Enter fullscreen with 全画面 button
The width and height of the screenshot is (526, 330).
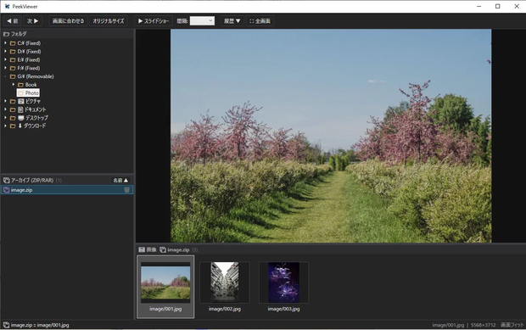pyautogui.click(x=260, y=21)
